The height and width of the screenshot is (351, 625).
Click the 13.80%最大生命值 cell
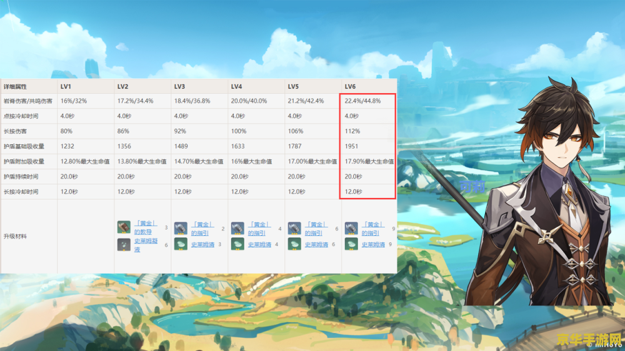pyautogui.click(x=142, y=161)
